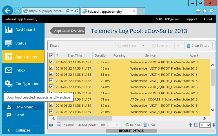Uncheck the first row 11:36:11.187 22 ms

(x=51, y=62)
